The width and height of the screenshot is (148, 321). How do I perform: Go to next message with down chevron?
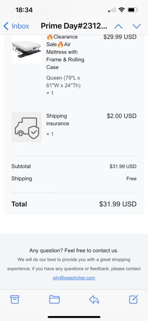[136, 26]
